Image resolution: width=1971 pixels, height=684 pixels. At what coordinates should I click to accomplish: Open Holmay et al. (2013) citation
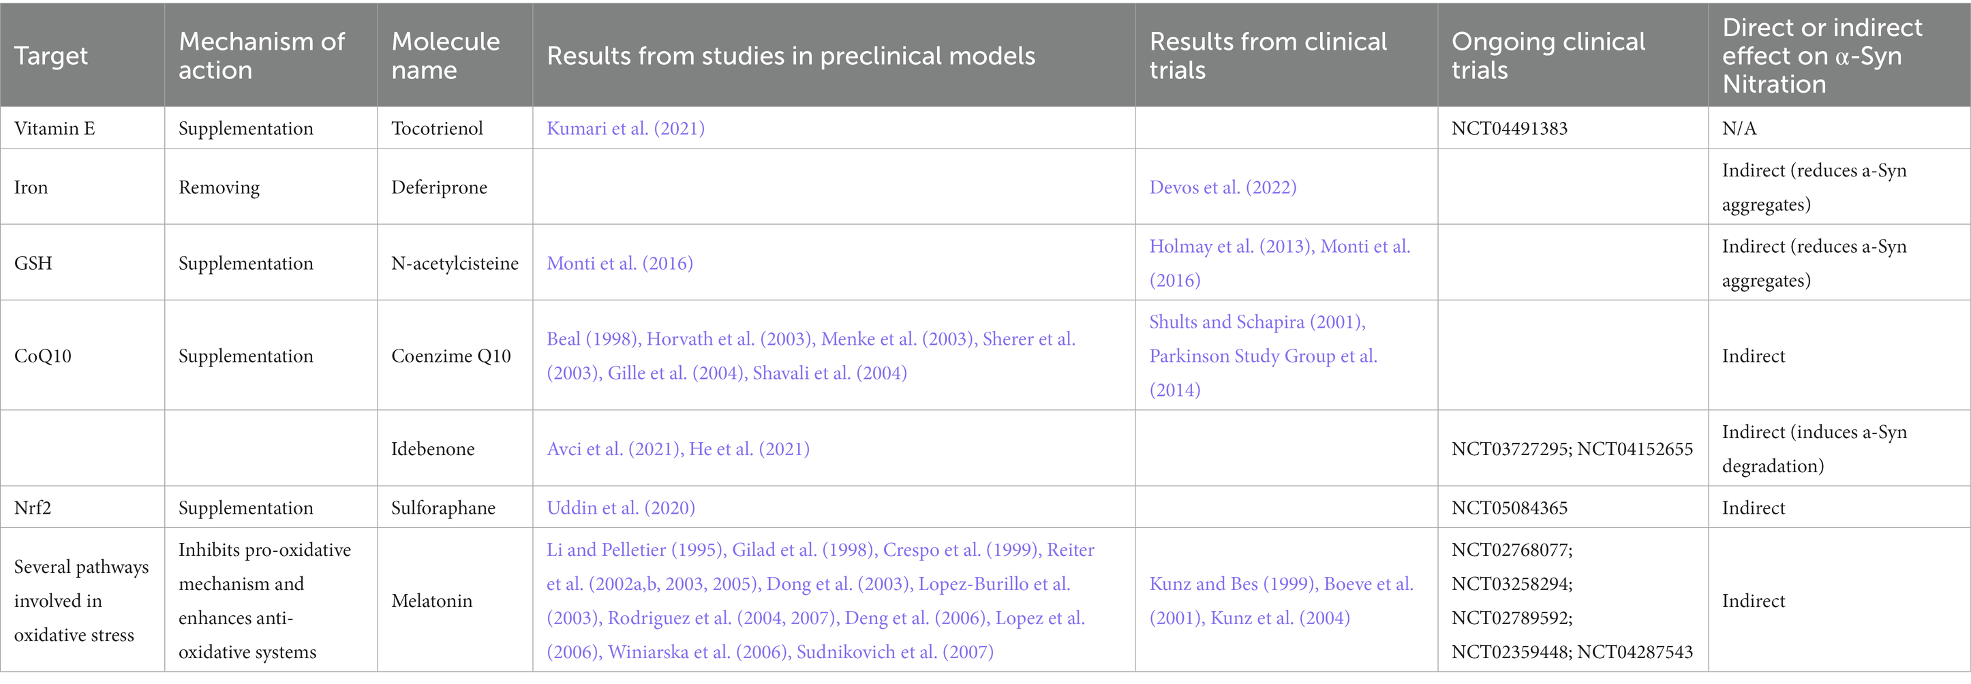pyautogui.click(x=1230, y=247)
